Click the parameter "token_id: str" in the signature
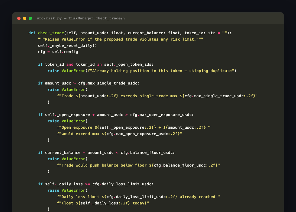 click(200, 33)
